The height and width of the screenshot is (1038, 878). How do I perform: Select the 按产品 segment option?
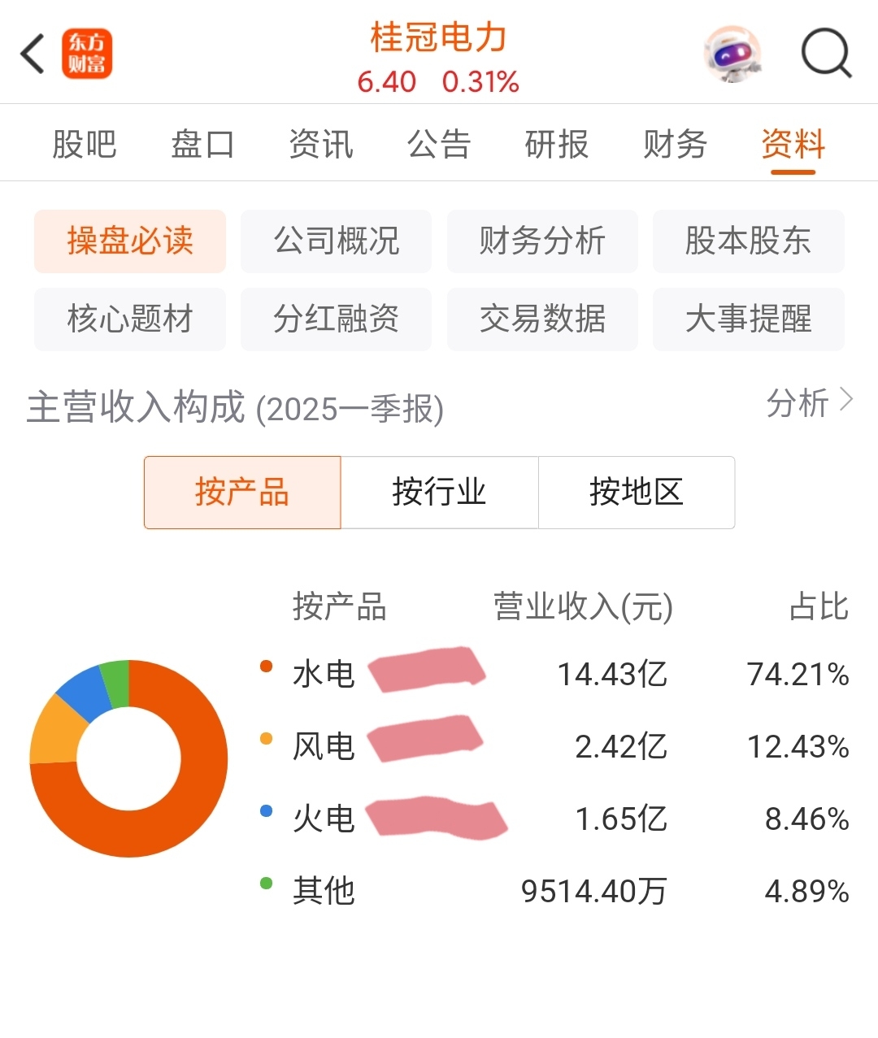pyautogui.click(x=242, y=493)
